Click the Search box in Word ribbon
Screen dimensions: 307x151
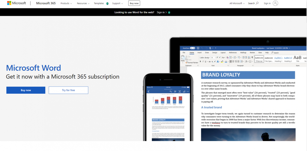(275, 53)
